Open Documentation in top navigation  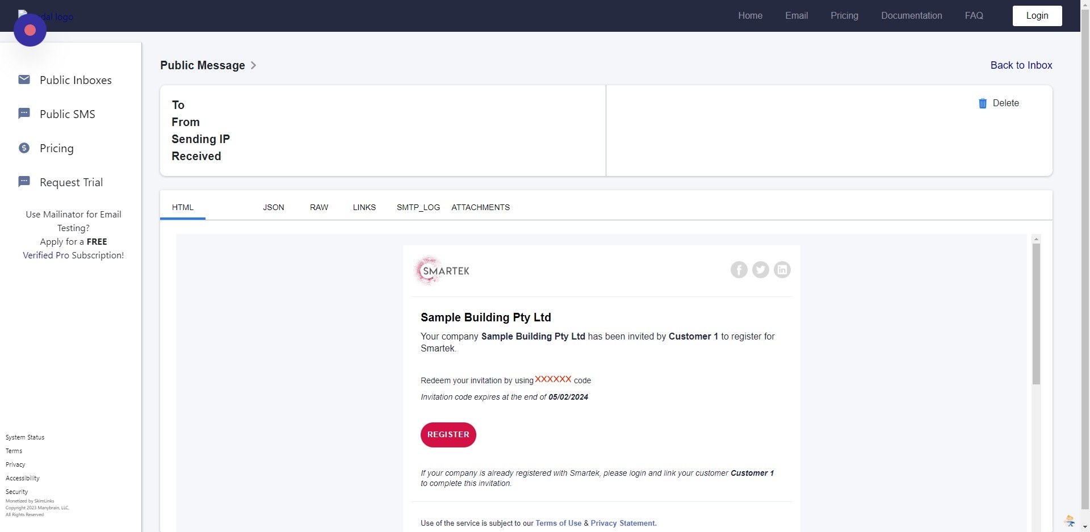(x=912, y=16)
